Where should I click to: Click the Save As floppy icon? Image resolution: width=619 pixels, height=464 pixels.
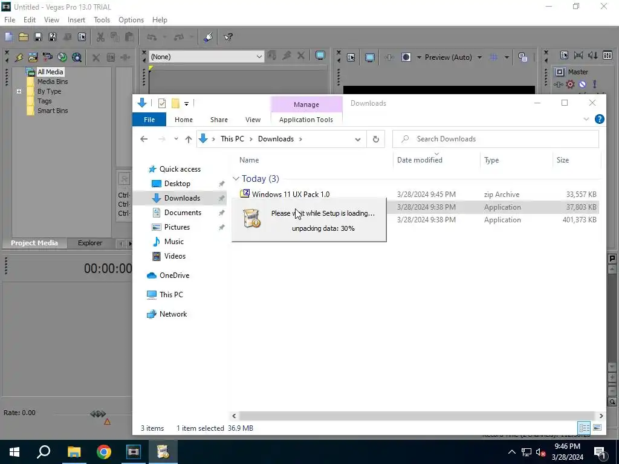click(53, 37)
